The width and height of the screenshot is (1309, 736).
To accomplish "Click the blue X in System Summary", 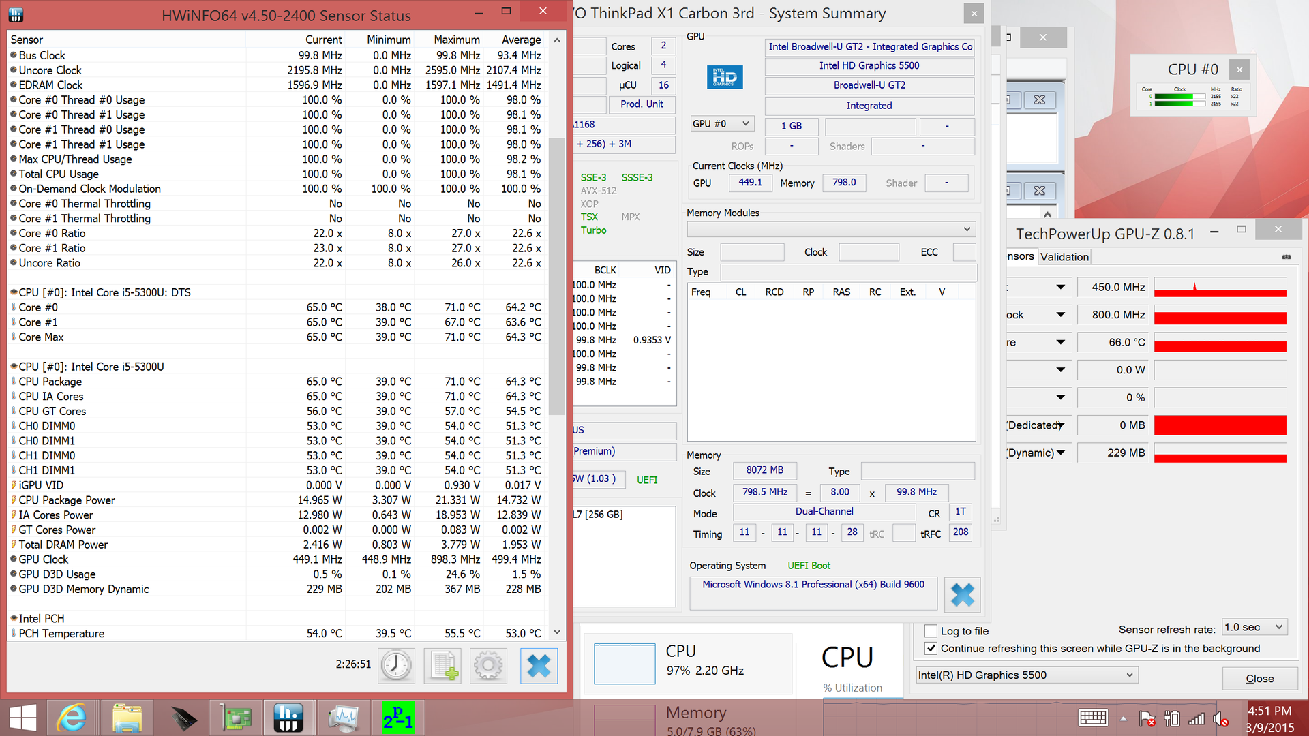I will (962, 594).
